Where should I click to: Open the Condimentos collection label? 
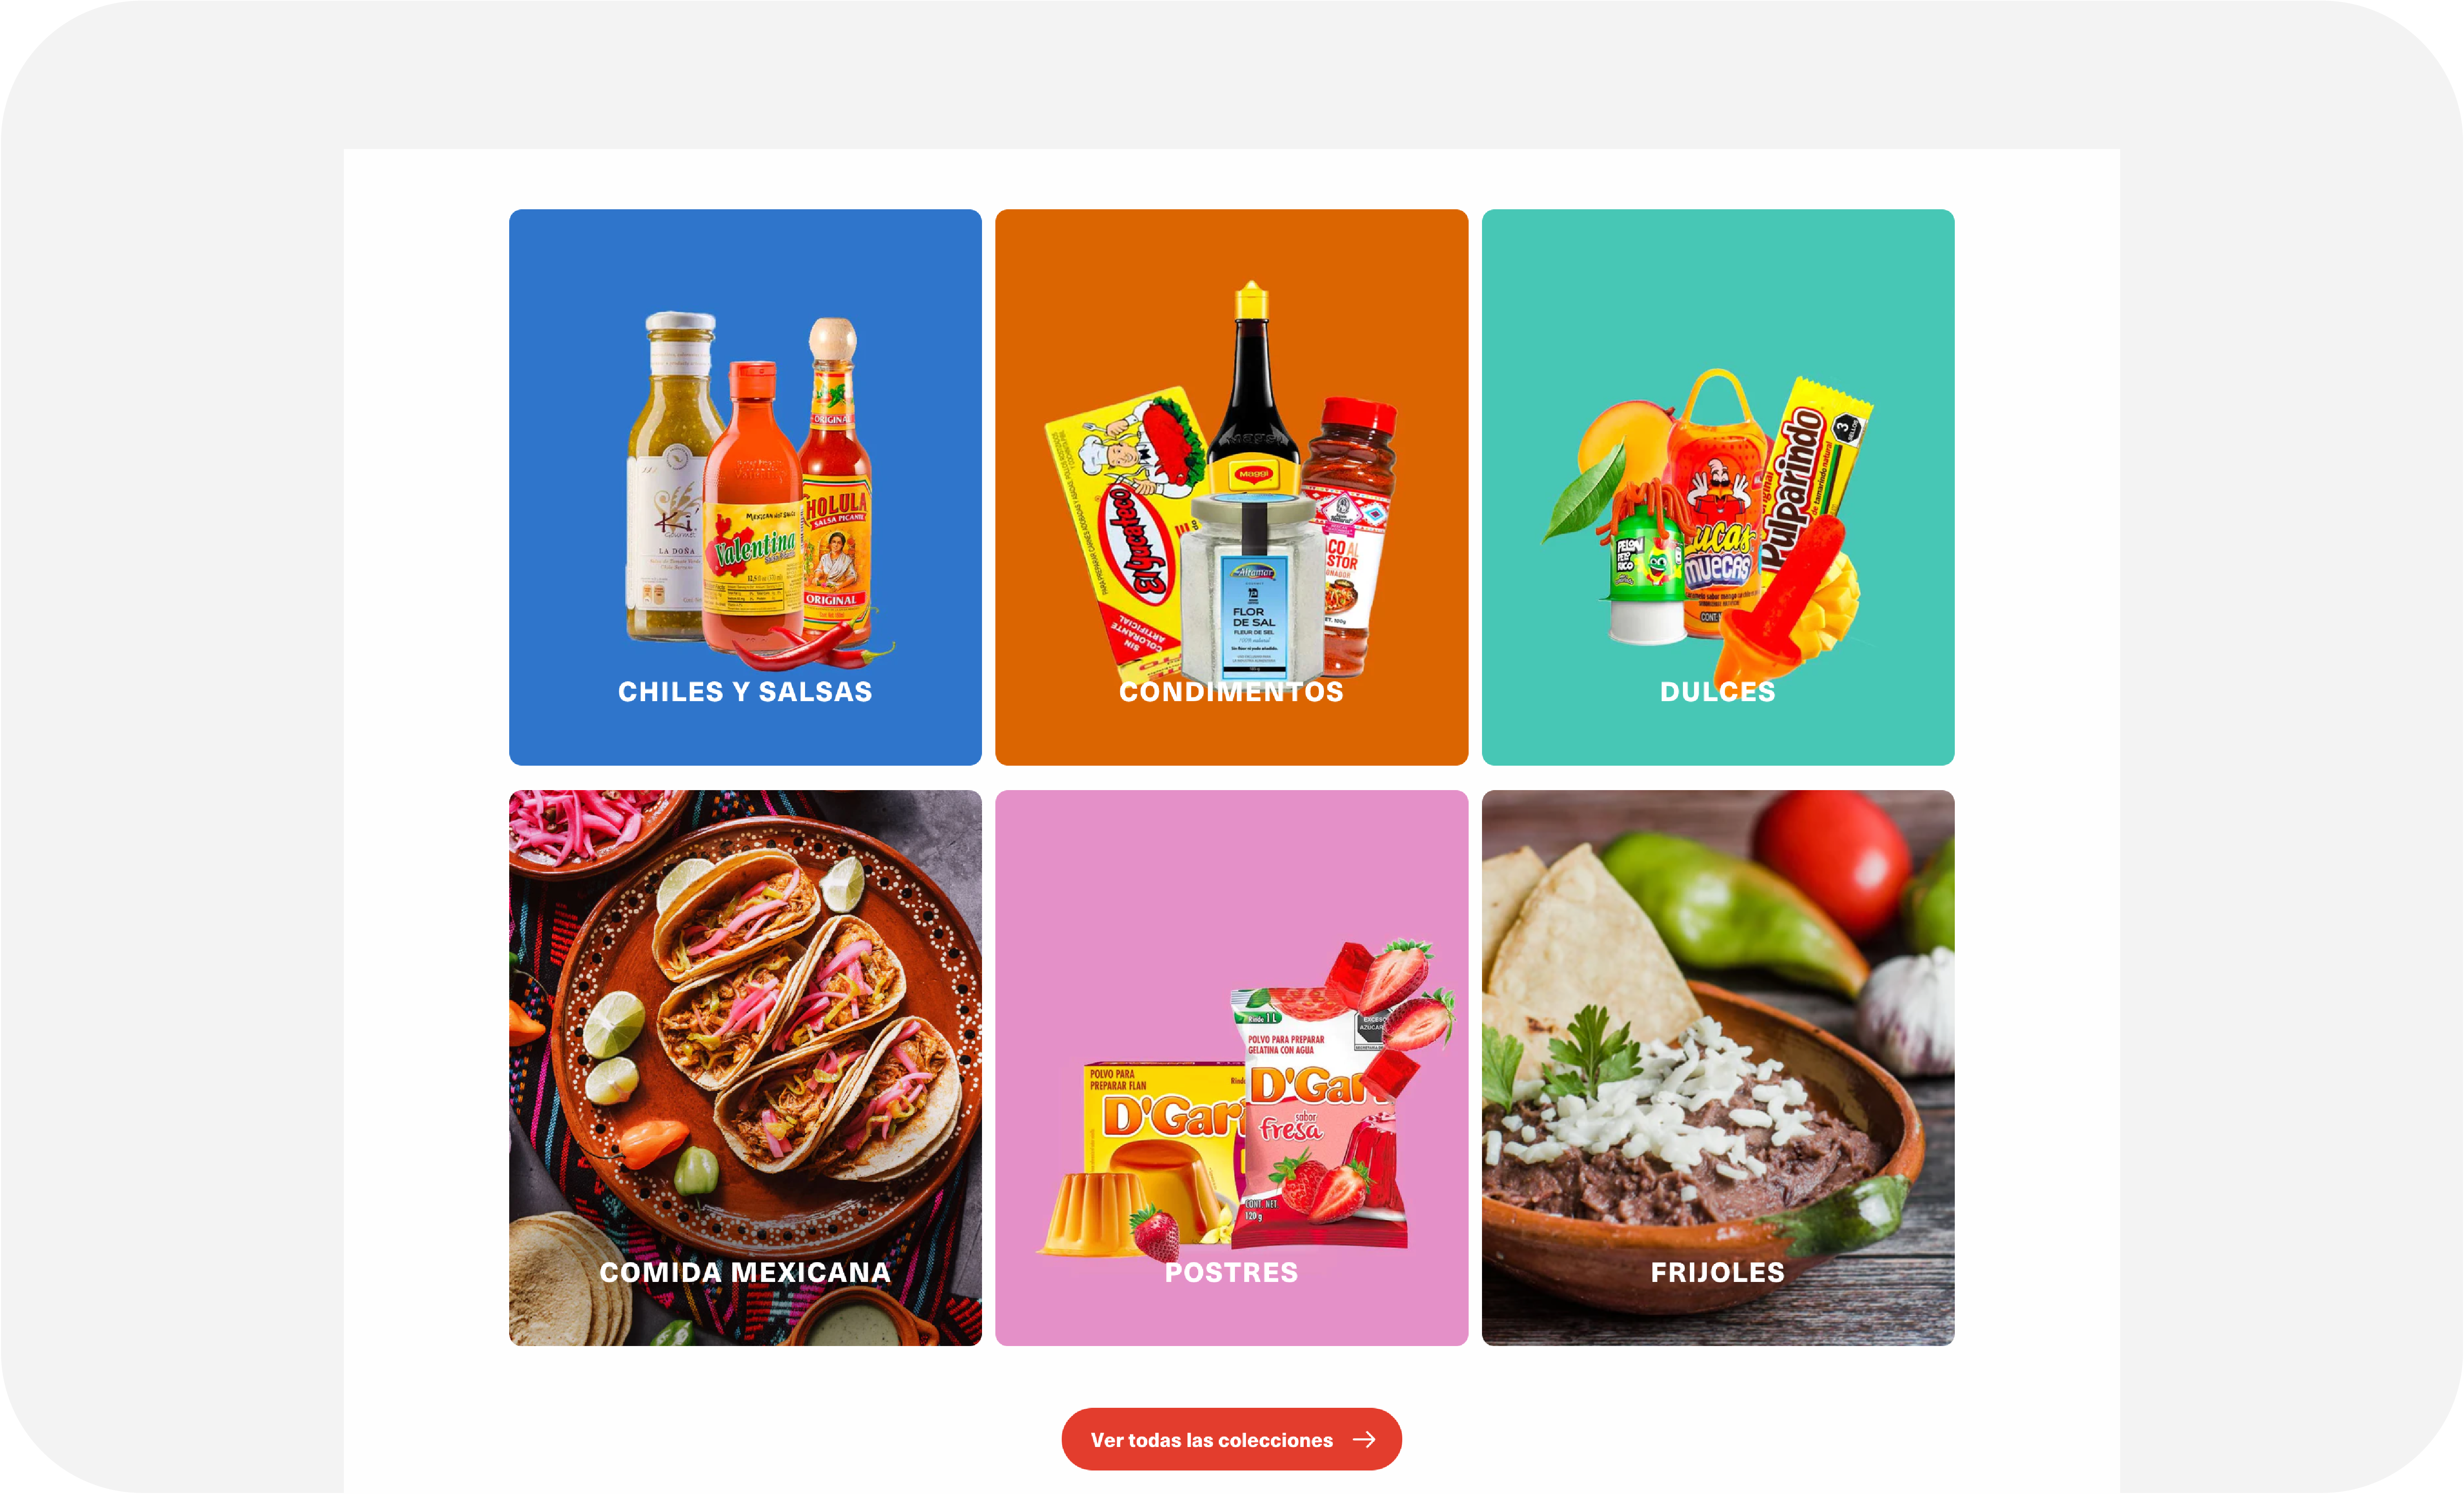coord(1231,692)
